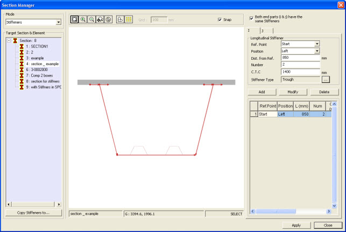Click the zoom fit toolbar icon

click(x=75, y=19)
